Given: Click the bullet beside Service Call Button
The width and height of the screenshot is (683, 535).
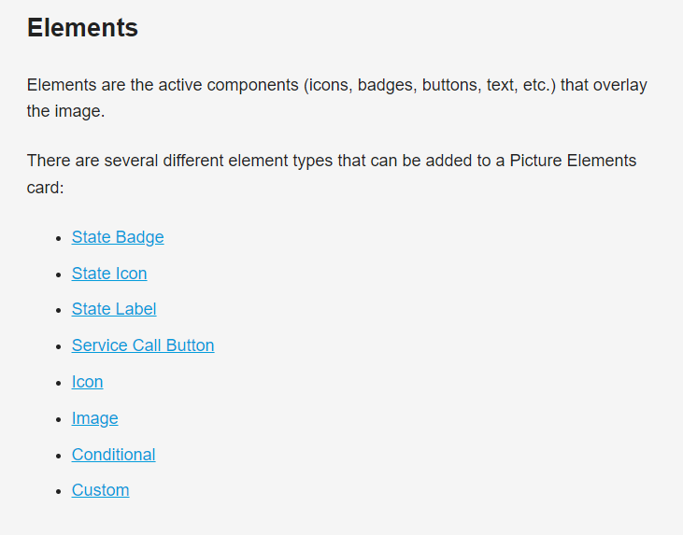Looking at the screenshot, I should (x=59, y=347).
